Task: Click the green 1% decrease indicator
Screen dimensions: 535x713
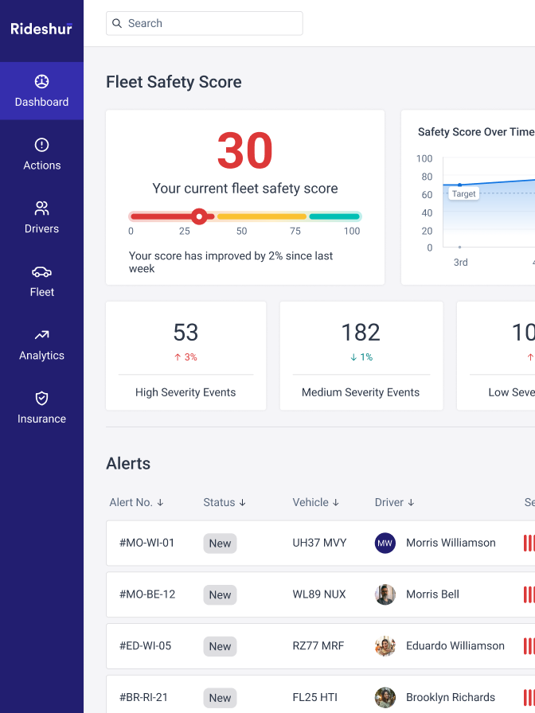Action: (x=361, y=357)
